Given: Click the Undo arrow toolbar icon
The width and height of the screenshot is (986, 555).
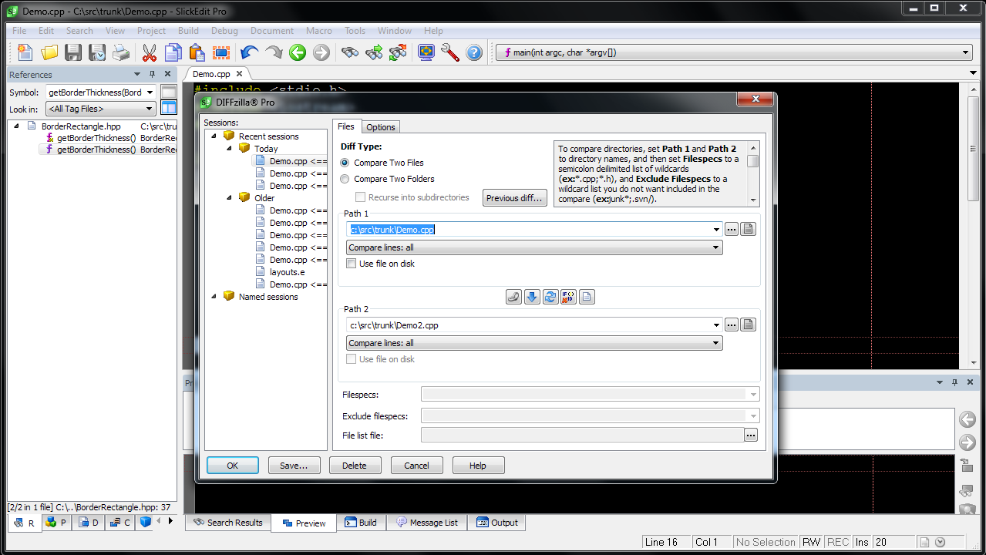Looking at the screenshot, I should pos(250,52).
